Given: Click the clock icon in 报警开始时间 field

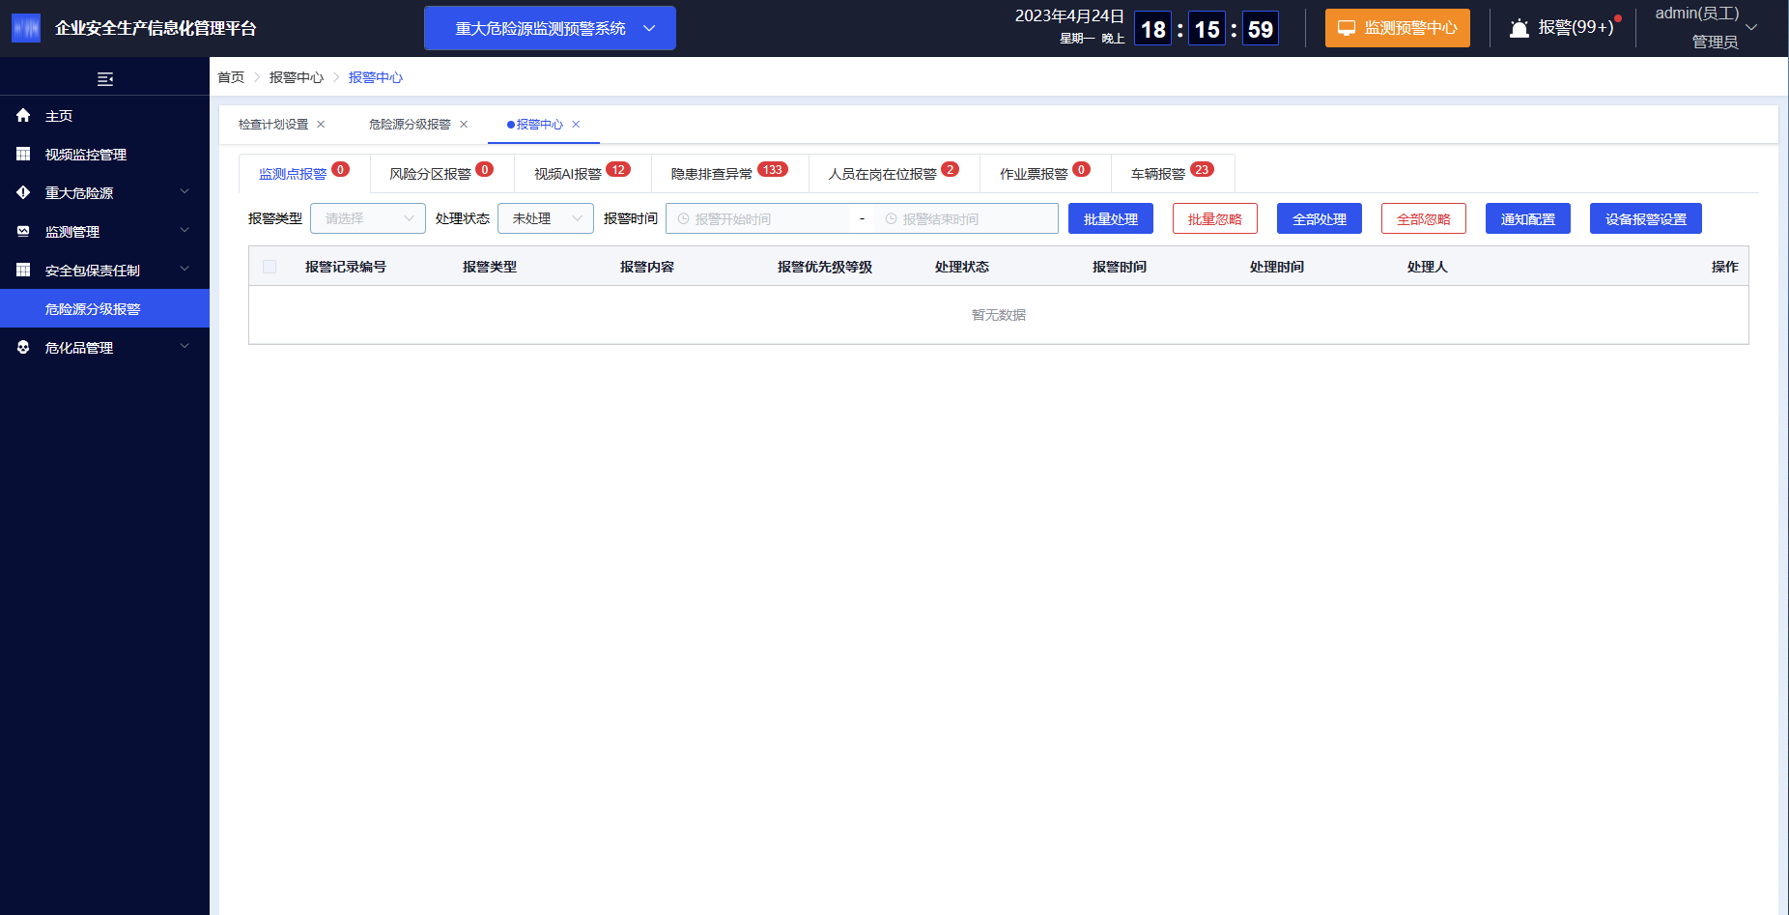Looking at the screenshot, I should [x=683, y=219].
